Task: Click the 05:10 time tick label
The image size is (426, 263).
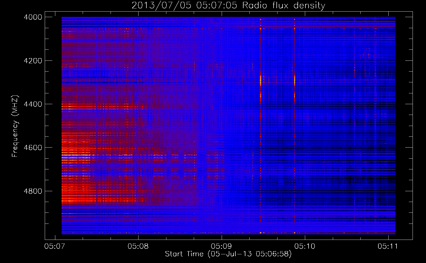Action: (x=305, y=246)
